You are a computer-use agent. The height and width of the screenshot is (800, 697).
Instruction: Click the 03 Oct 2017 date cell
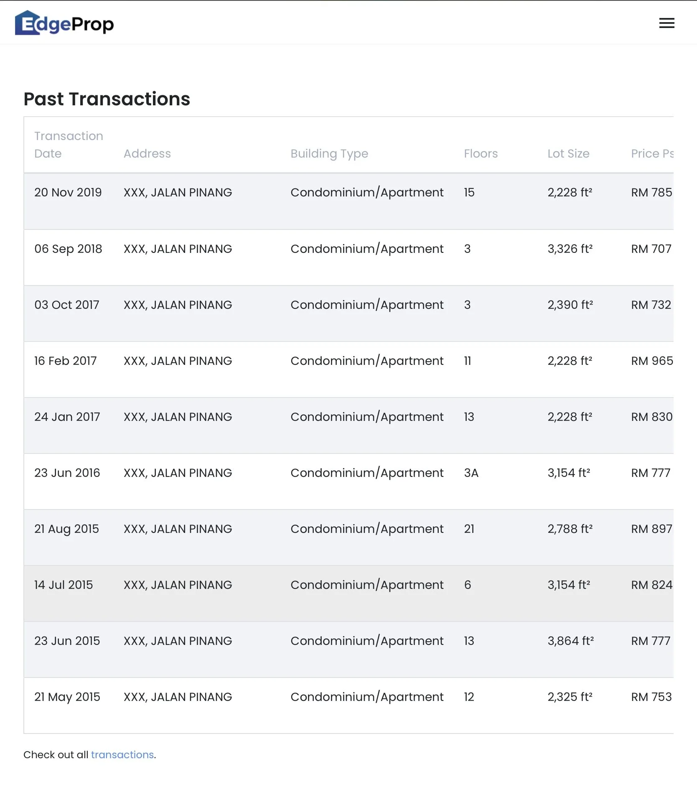pyautogui.click(x=67, y=305)
